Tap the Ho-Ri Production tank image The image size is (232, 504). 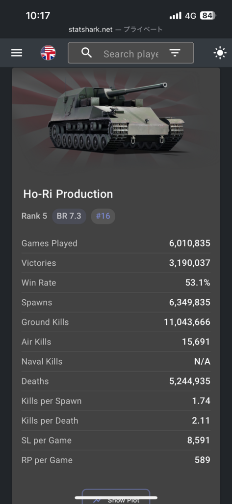coord(116,119)
